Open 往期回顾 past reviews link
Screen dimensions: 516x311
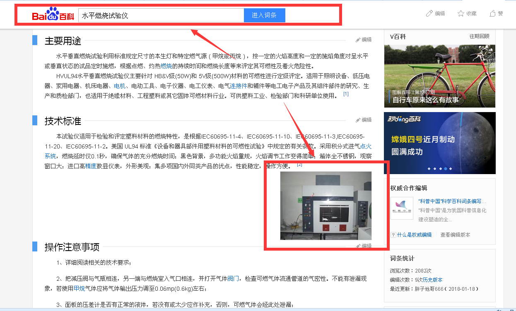(x=479, y=36)
